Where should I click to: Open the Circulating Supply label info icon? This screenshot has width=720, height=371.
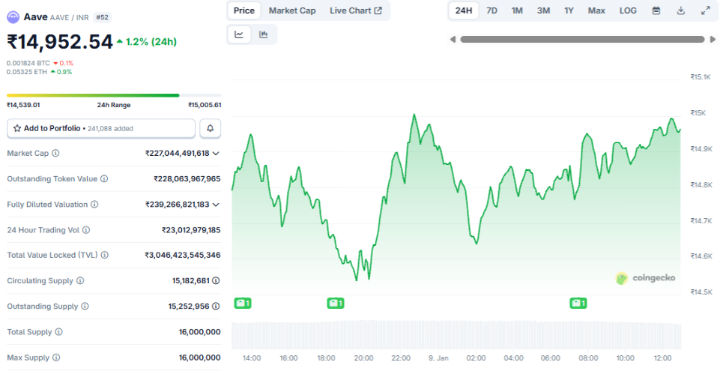coord(80,280)
